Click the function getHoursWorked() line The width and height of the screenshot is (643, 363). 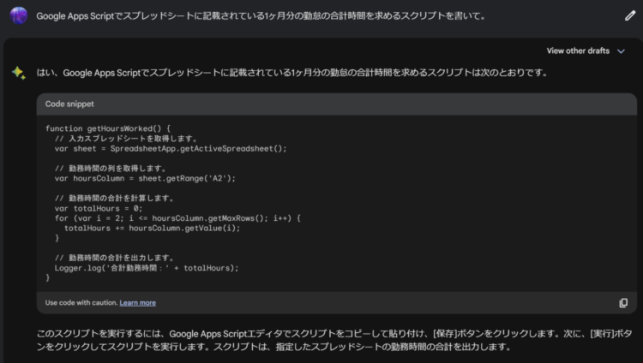point(108,128)
